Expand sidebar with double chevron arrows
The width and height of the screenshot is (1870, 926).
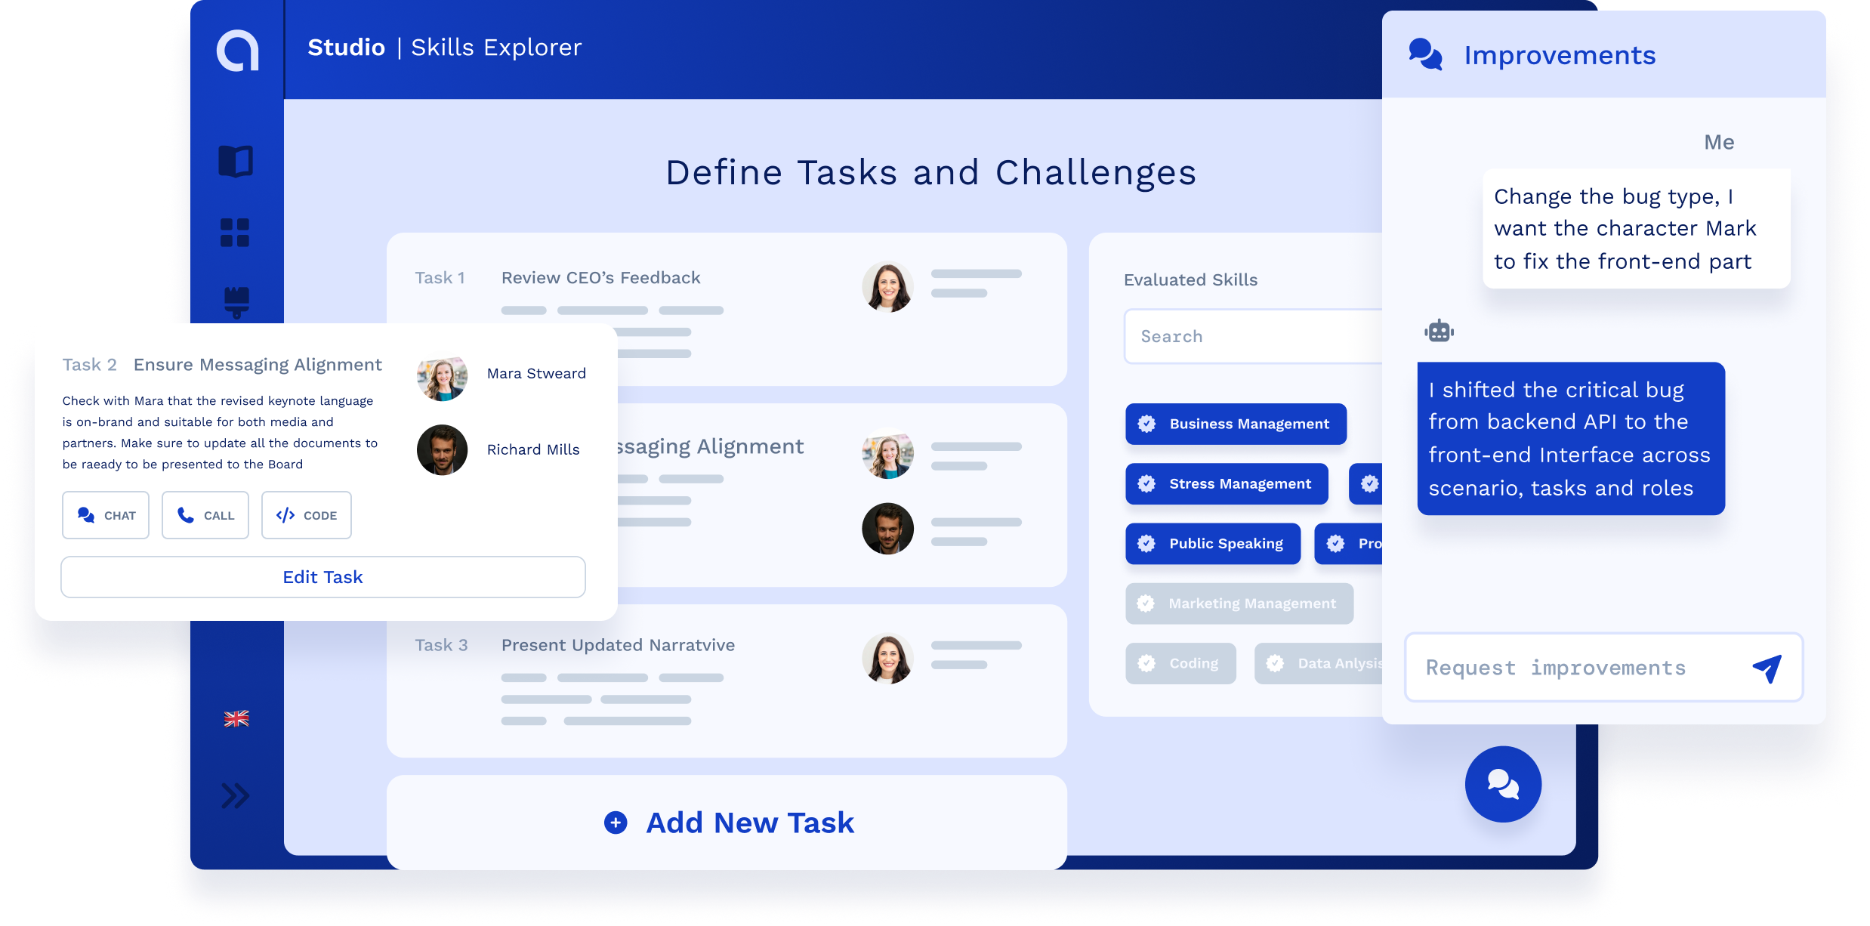(236, 795)
